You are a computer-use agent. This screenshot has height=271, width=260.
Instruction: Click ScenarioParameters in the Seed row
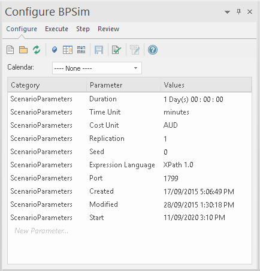pos(41,152)
